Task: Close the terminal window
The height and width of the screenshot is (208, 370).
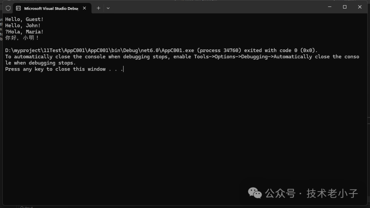Action: pyautogui.click(x=360, y=7)
